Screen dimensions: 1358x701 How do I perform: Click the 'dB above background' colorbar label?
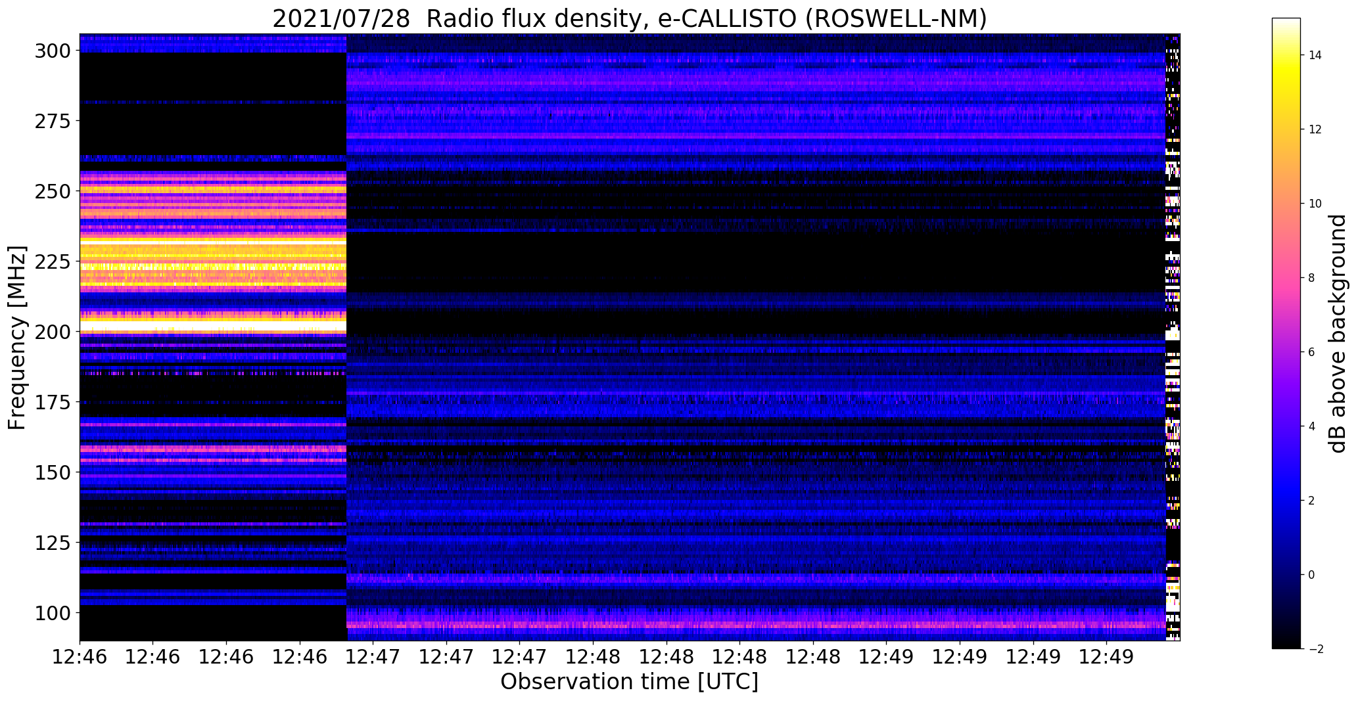tap(1338, 334)
